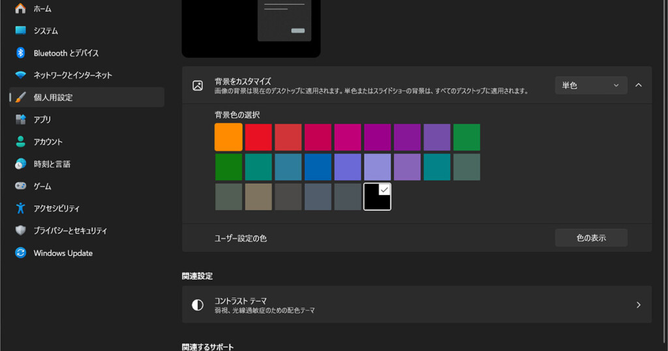668x351 pixels.
Task: Click the 関連設定 heading
Action: click(197, 276)
